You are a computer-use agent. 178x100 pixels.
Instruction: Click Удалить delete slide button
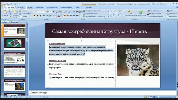point(23,16)
